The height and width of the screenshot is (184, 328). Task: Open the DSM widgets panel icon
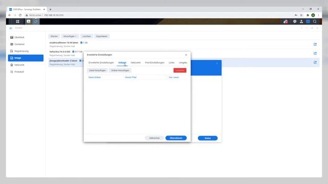click(308, 21)
